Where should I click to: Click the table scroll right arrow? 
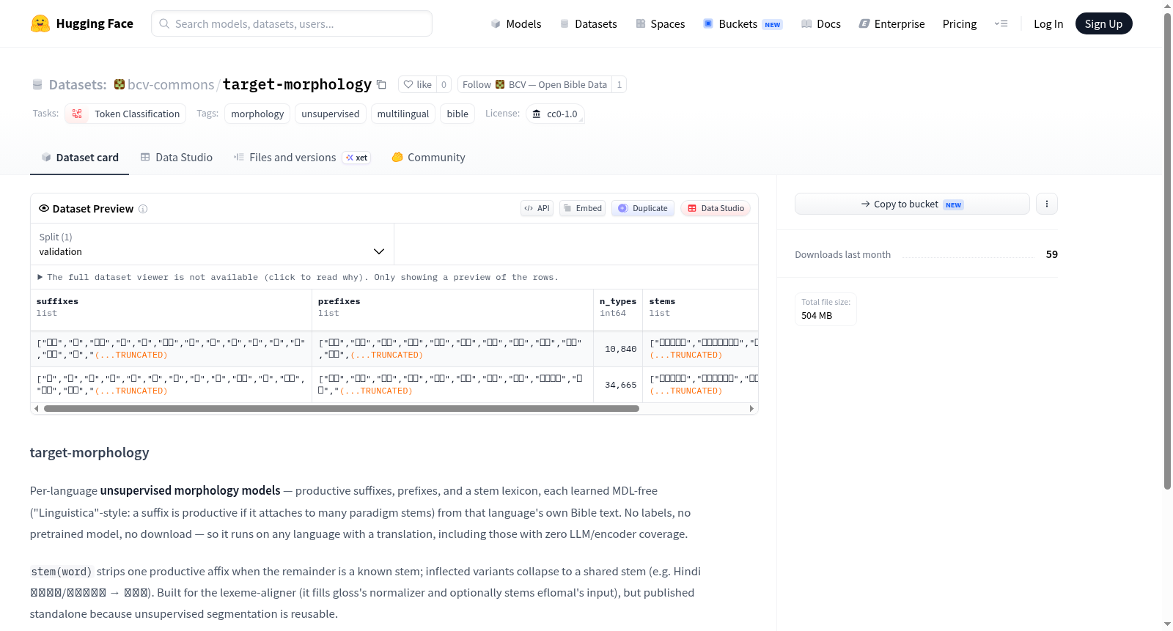point(751,408)
